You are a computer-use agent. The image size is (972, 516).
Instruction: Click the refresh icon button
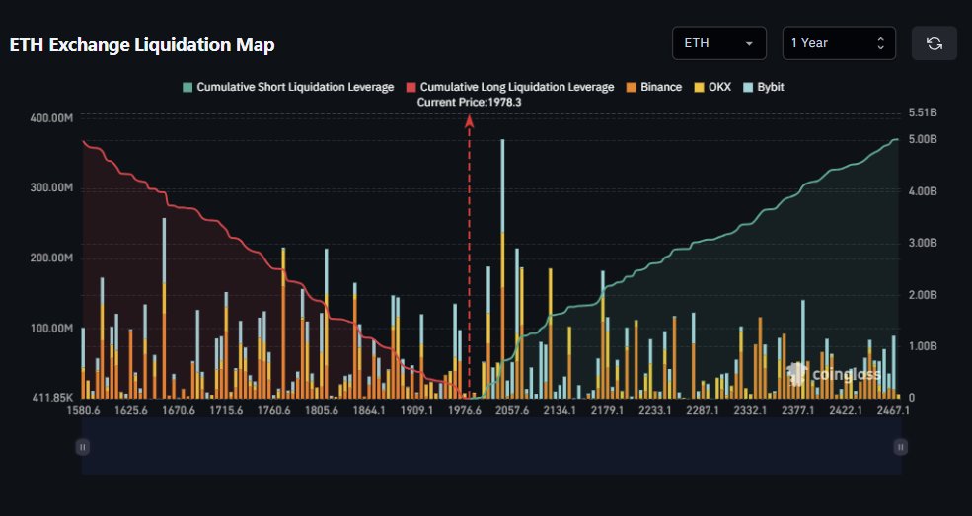click(934, 43)
